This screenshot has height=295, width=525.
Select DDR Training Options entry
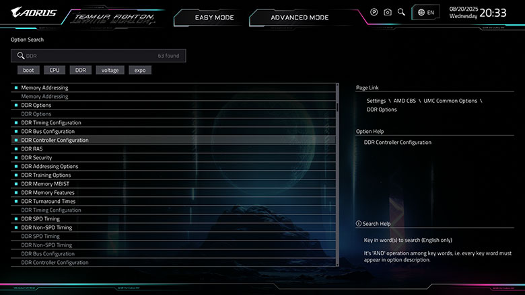coord(46,175)
